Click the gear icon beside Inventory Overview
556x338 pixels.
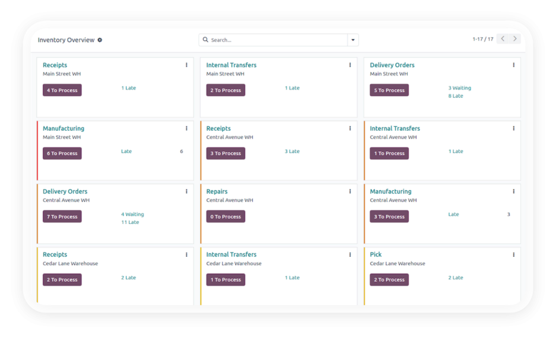[100, 40]
